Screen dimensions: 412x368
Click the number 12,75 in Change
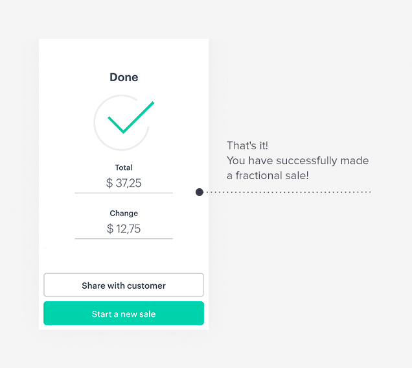[128, 229]
